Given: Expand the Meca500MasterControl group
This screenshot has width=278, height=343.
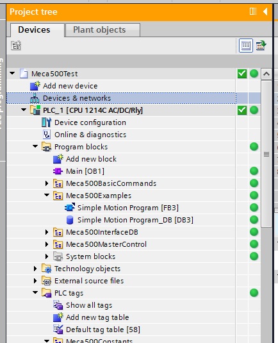Looking at the screenshot, I should (x=47, y=244).
